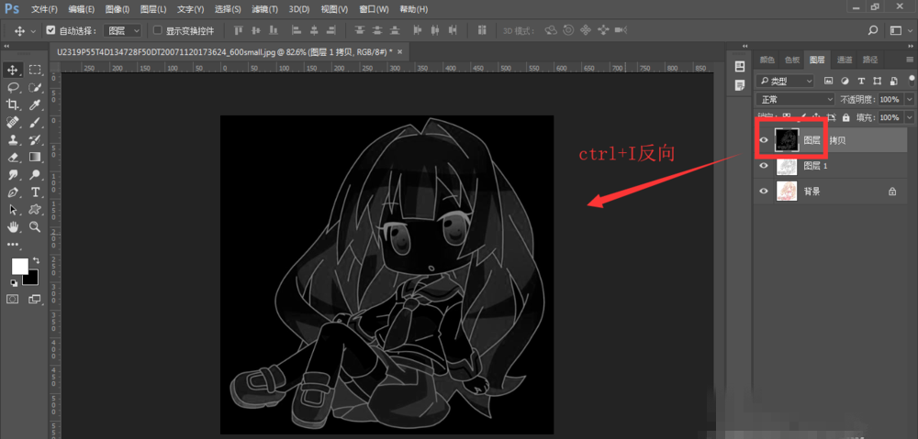The image size is (918, 439).
Task: Filter layers by adjustment layers icon
Action: 845,81
